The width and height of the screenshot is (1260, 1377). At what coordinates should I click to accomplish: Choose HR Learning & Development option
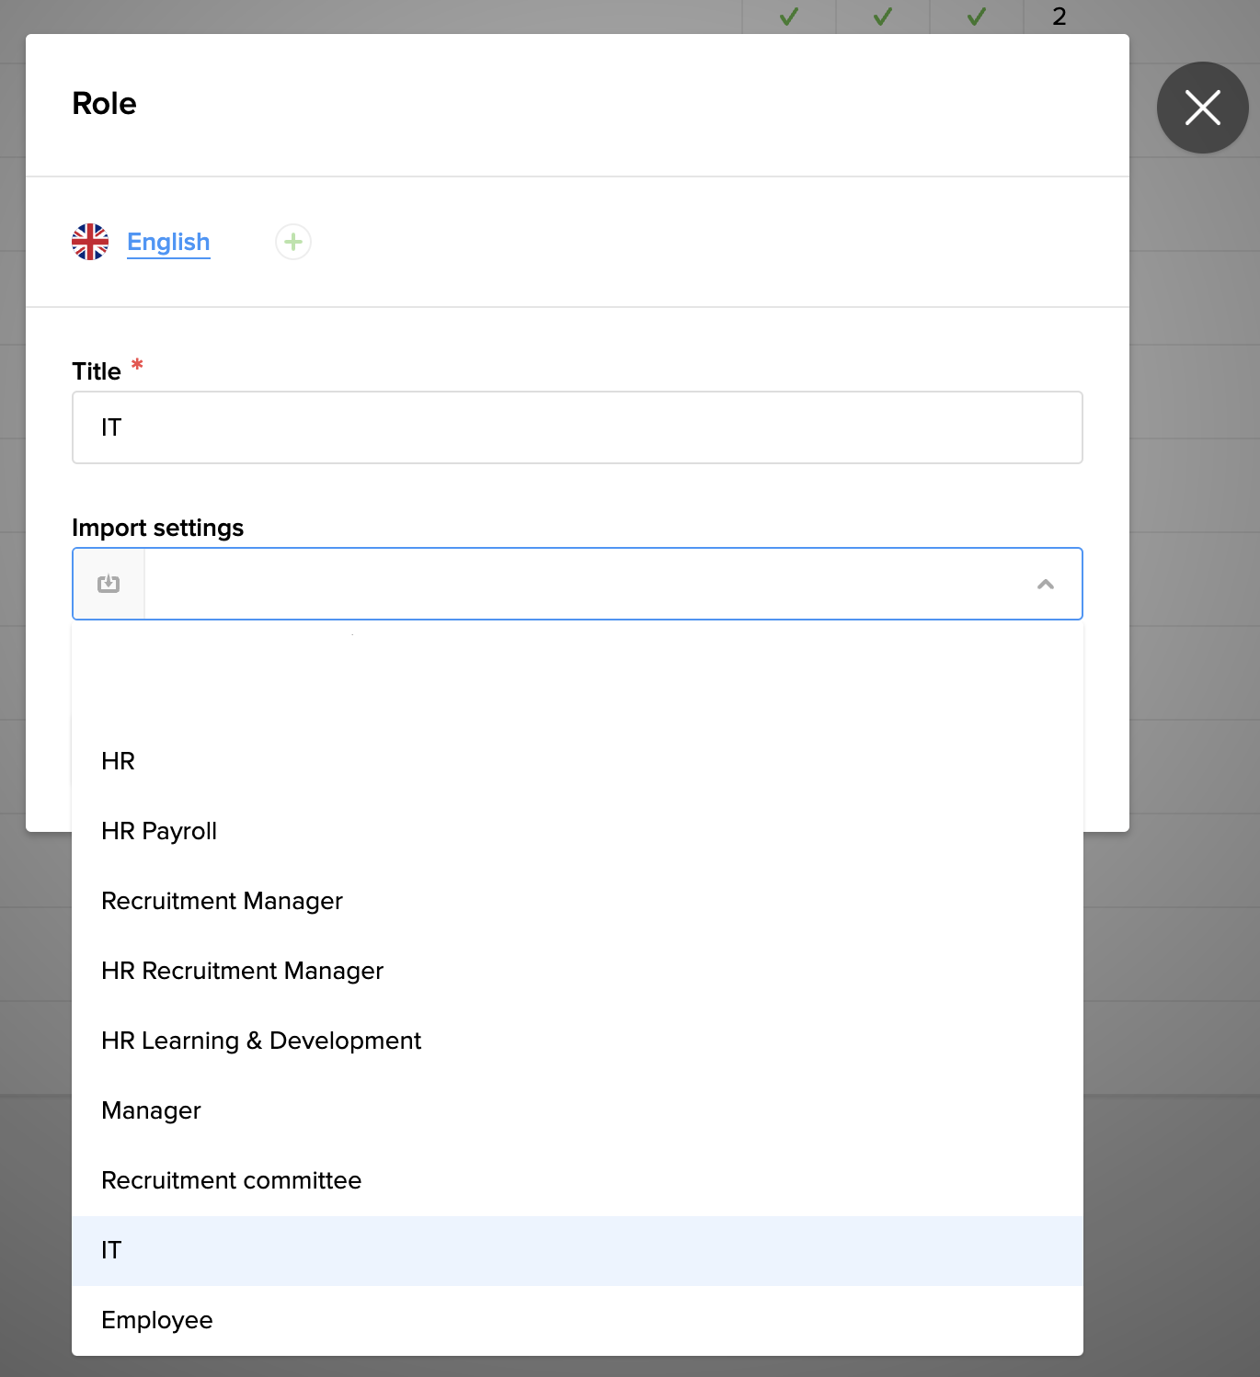pyautogui.click(x=261, y=1041)
